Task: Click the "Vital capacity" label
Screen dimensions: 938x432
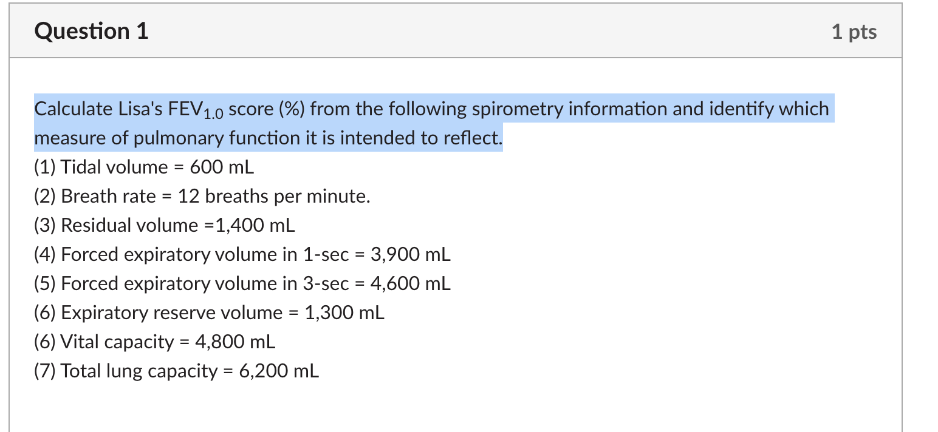Action: pyautogui.click(x=117, y=342)
